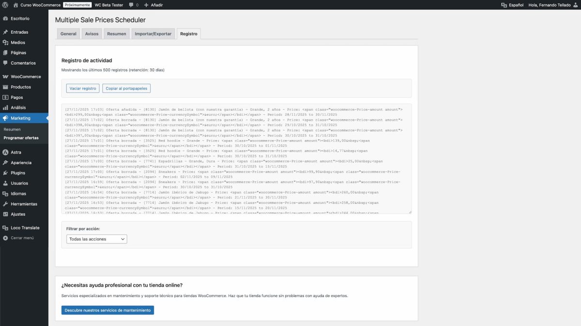Open the WordPress logo menu in admin bar

click(5, 5)
